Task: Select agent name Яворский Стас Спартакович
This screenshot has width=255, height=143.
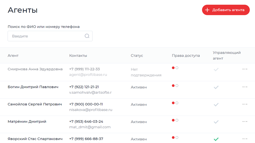Action: [35, 139]
